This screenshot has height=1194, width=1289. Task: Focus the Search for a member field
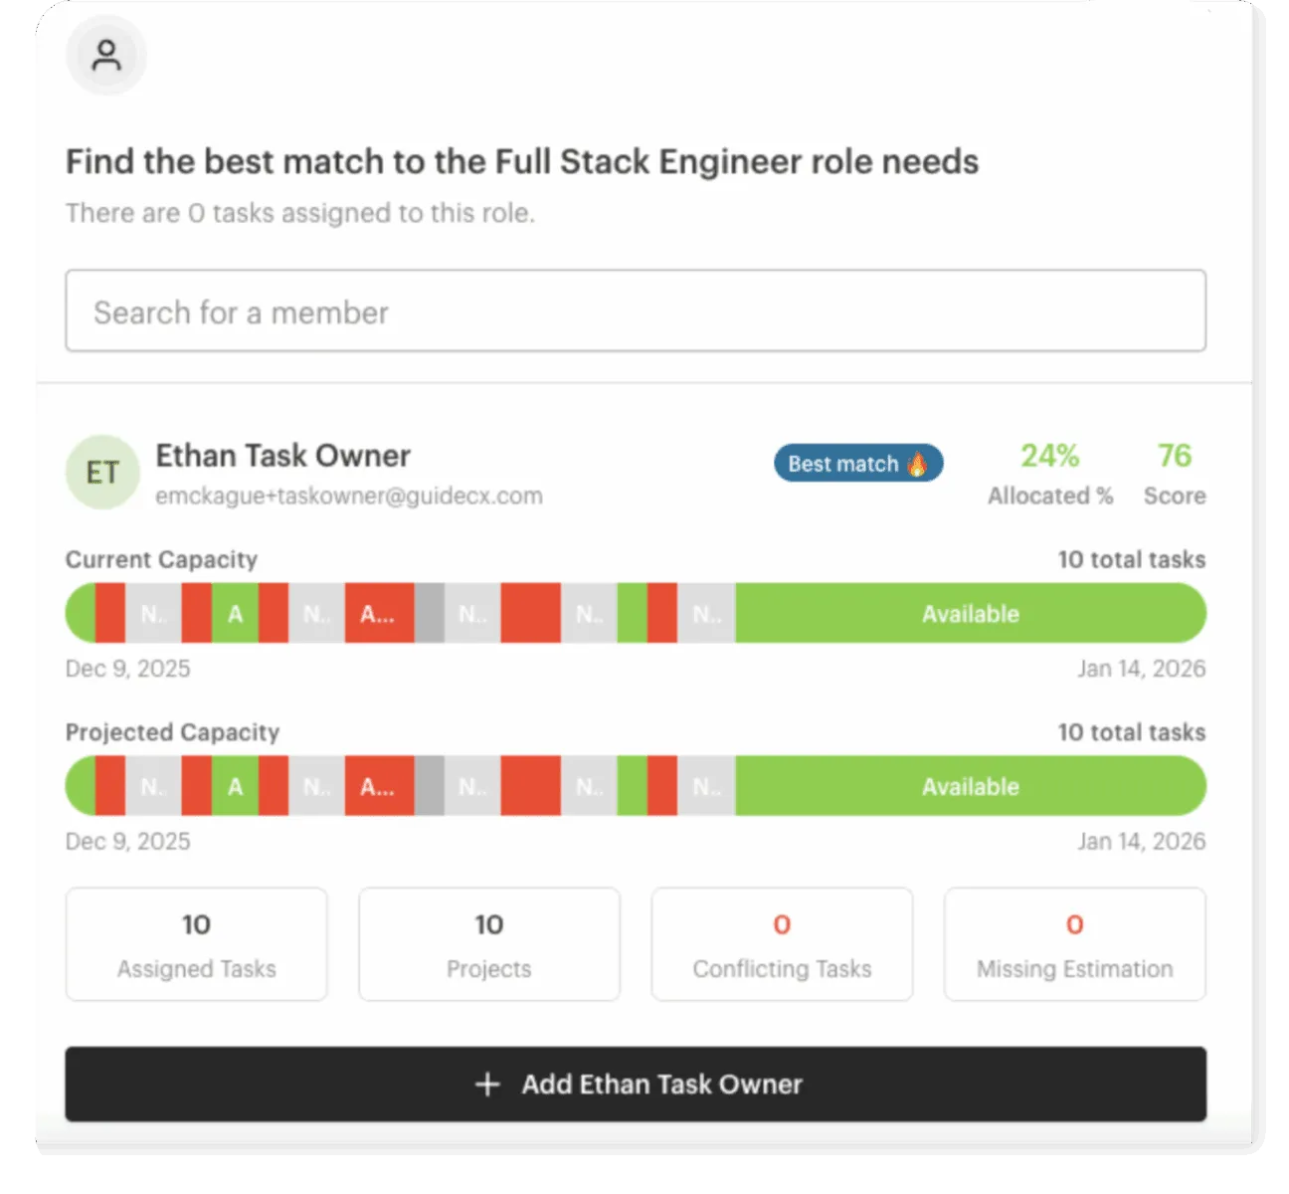636,311
